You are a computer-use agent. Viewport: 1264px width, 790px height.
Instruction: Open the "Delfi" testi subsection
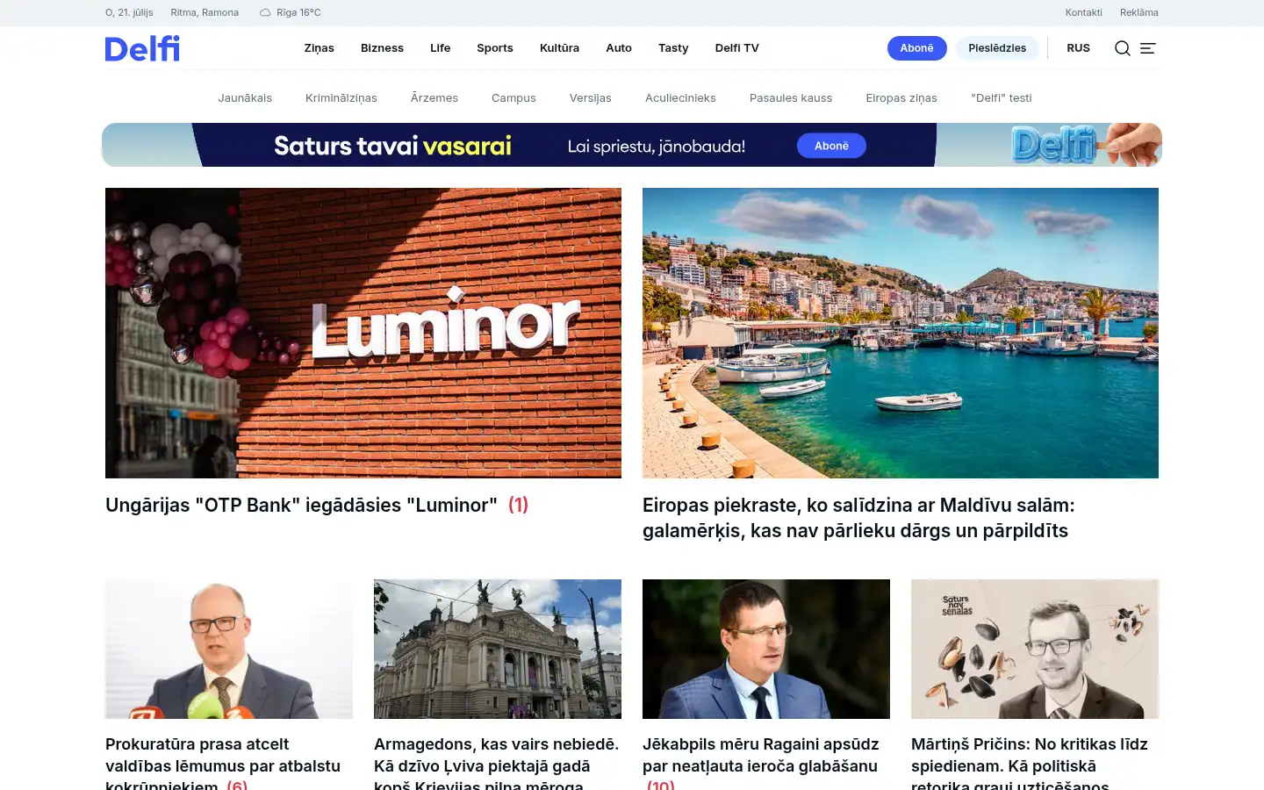(x=1002, y=98)
